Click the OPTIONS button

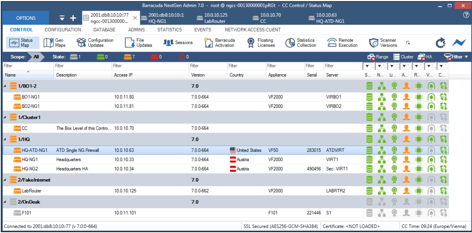pyautogui.click(x=26, y=18)
